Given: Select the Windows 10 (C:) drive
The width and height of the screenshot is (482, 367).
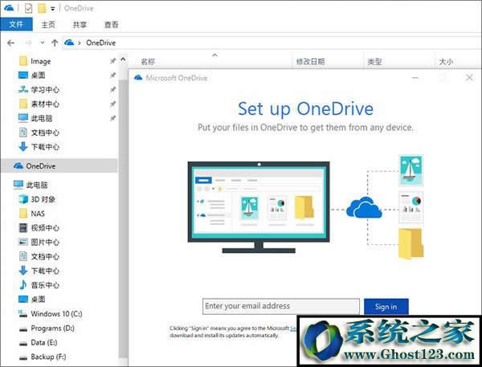Looking at the screenshot, I should pos(56,314).
